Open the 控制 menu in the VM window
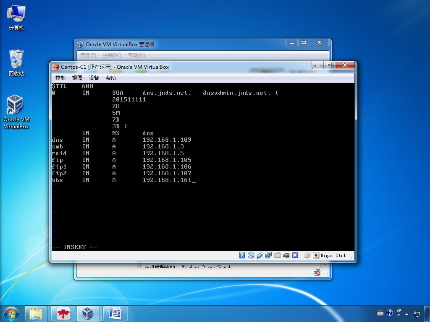The height and width of the screenshot is (322, 430). pyautogui.click(x=60, y=78)
